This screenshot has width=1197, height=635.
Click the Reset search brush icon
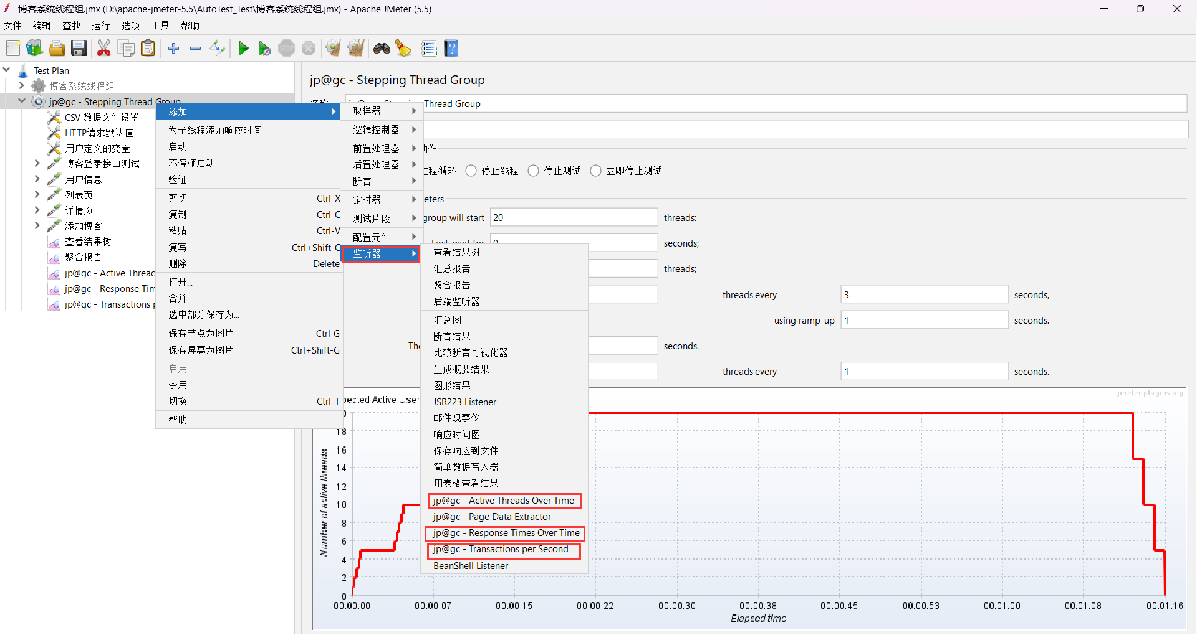click(x=403, y=49)
